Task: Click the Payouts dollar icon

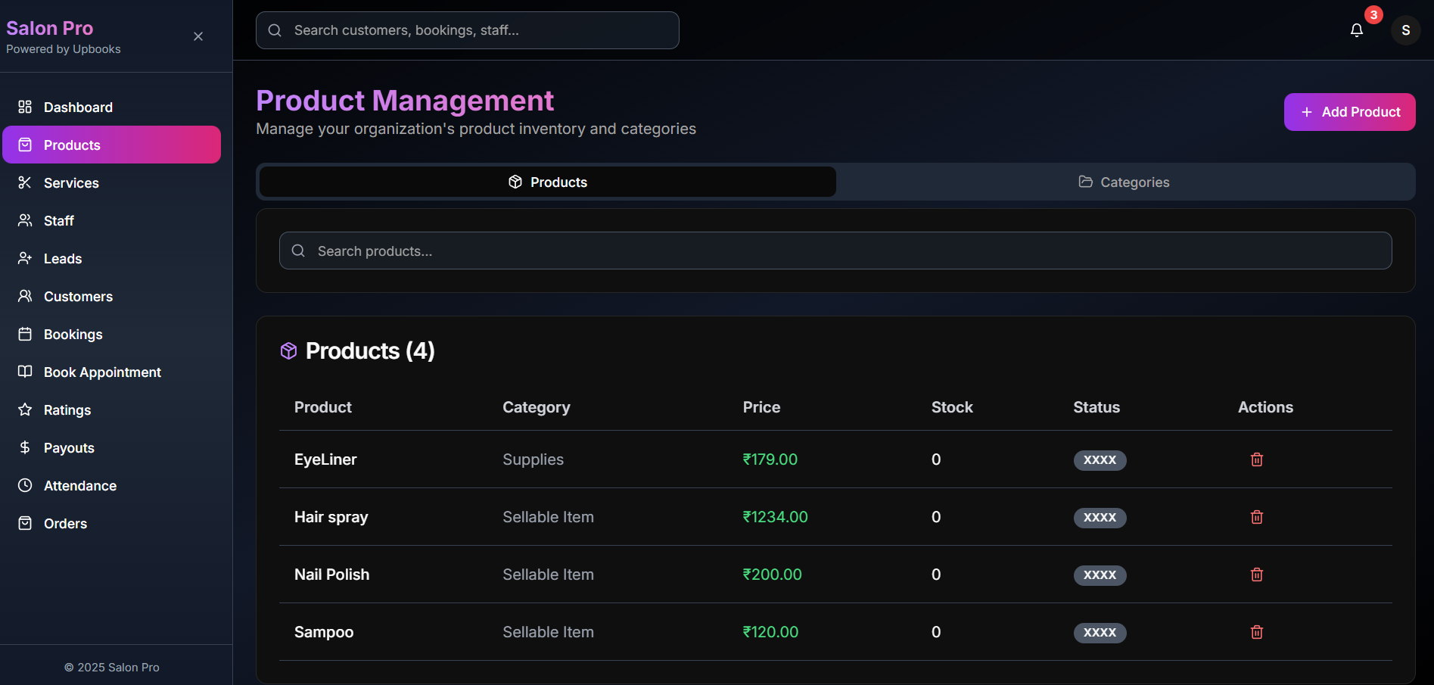Action: point(25,447)
